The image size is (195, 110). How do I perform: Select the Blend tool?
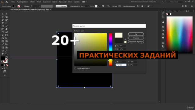[6, 44]
